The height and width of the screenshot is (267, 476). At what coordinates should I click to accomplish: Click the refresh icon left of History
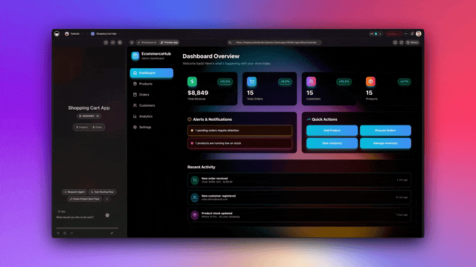coord(402,42)
